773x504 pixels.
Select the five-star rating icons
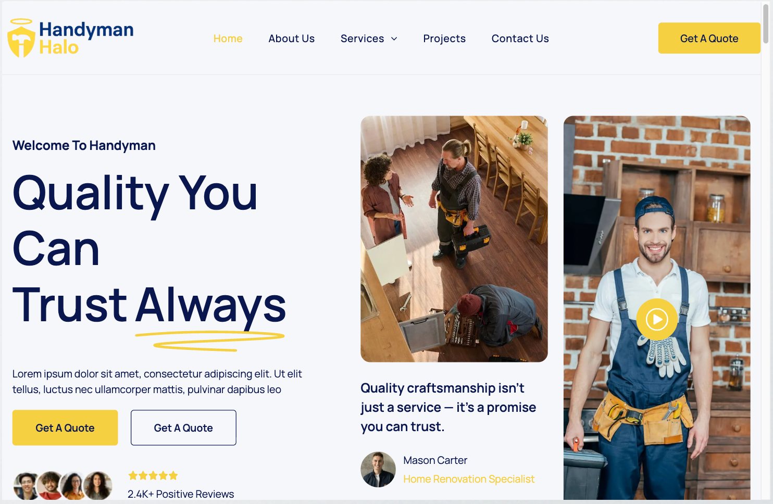coord(153,475)
